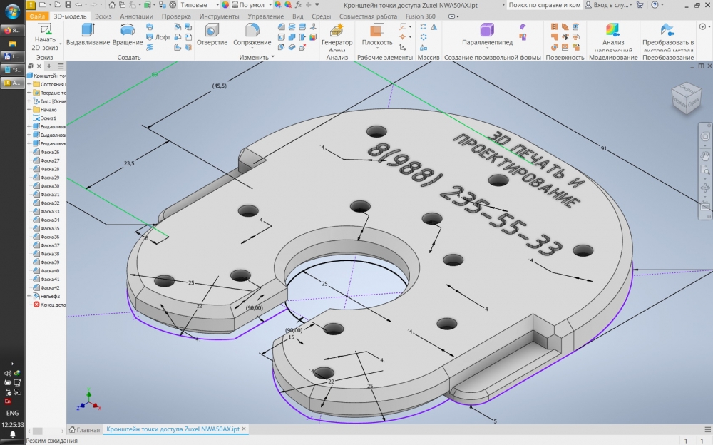Create a Плоскость work plane

click(377, 34)
